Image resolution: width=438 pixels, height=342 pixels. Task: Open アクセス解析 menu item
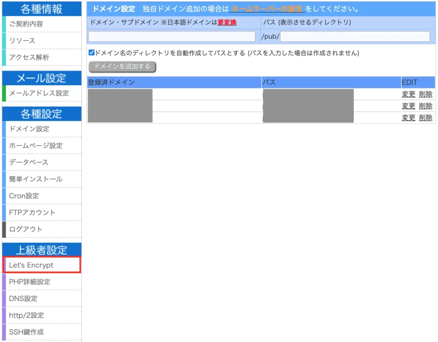point(29,57)
